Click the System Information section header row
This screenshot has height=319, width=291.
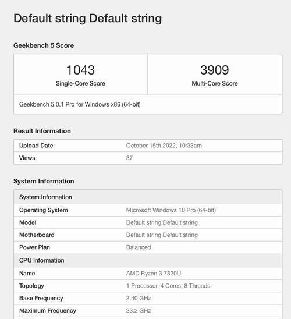pyautogui.click(x=148, y=197)
